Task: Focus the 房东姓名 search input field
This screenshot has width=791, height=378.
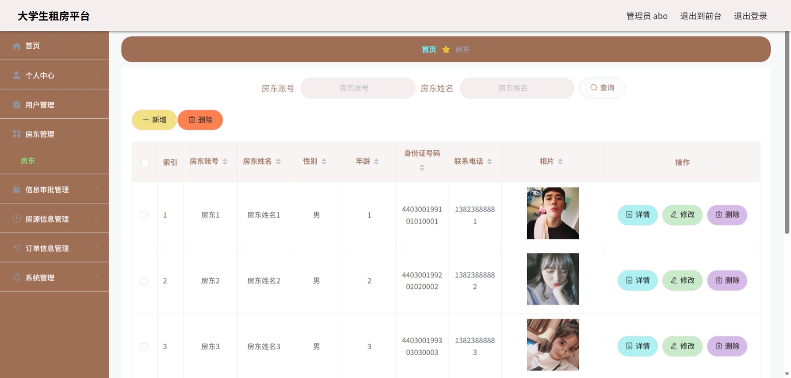Action: 516,88
